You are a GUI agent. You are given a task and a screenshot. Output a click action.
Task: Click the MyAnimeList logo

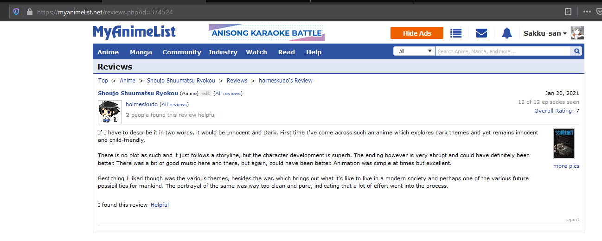[x=134, y=32]
